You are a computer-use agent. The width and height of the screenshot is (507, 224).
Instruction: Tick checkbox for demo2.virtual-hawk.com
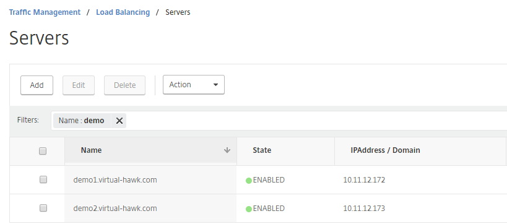click(43, 208)
